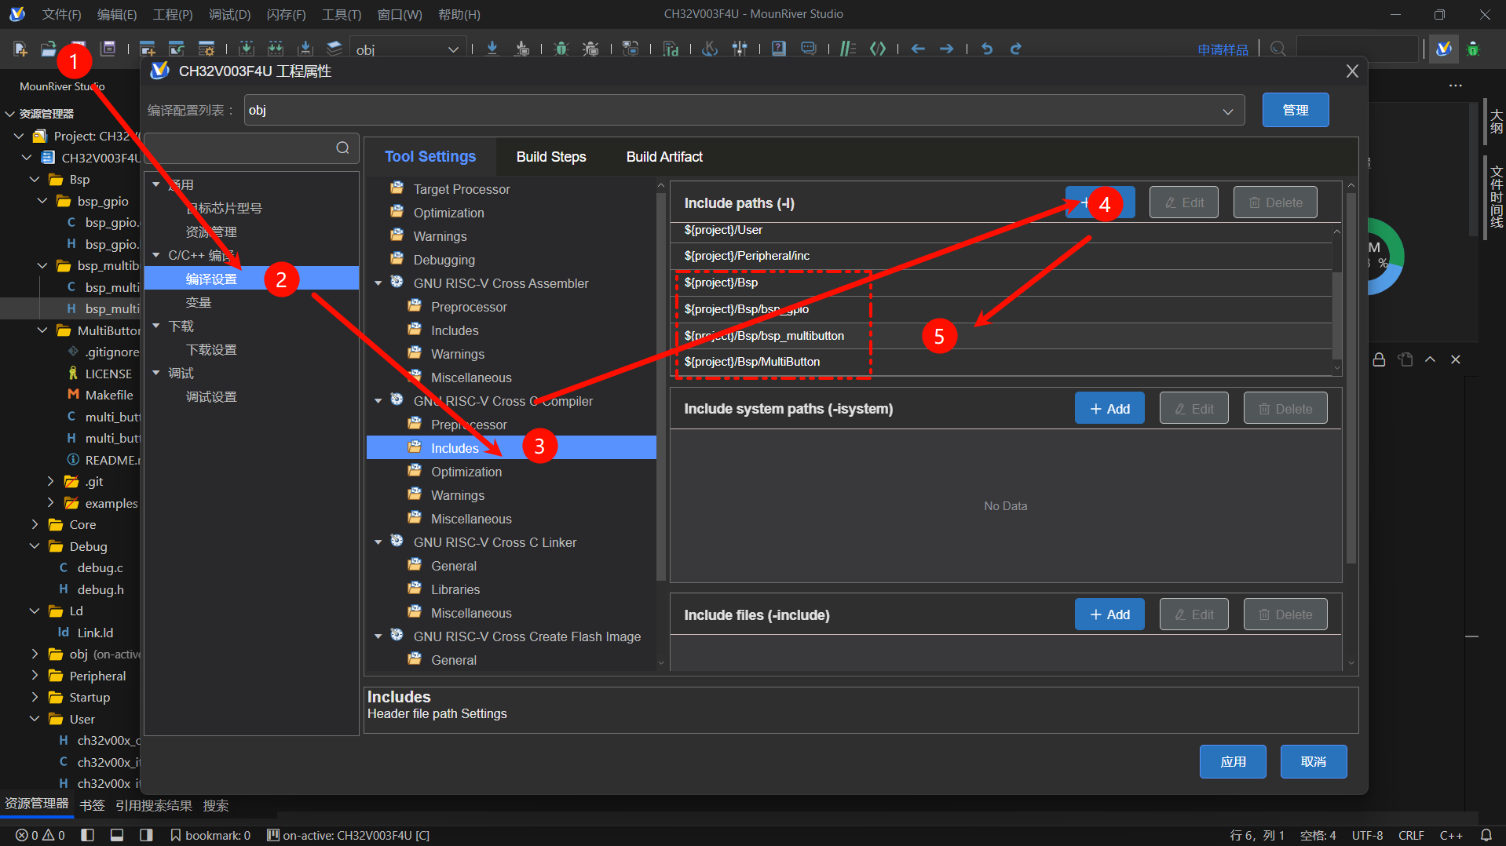The width and height of the screenshot is (1506, 846).
Task: Click the feedback chat bubble icon
Action: 808,49
